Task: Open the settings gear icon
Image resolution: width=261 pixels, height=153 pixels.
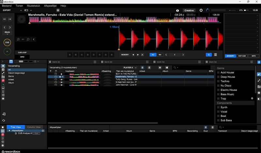Action: pyautogui.click(x=201, y=10)
